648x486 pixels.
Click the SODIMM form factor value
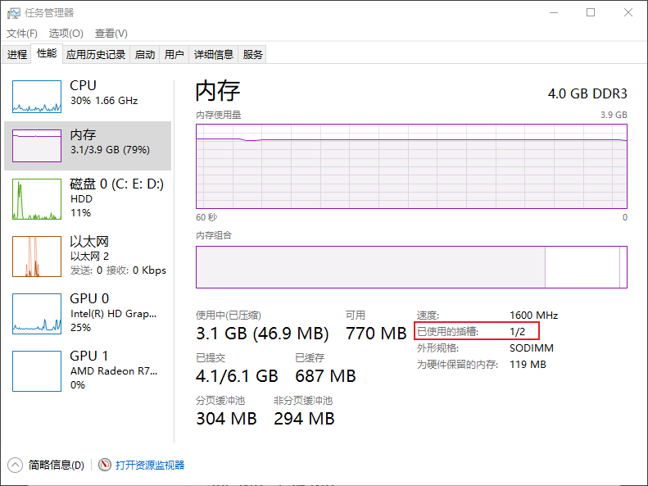tap(532, 348)
